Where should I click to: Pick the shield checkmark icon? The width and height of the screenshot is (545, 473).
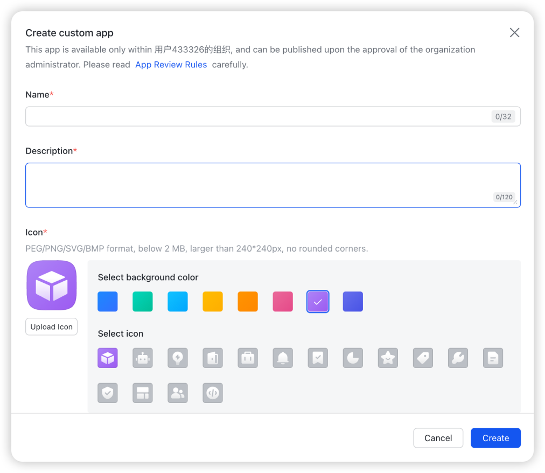point(108,393)
